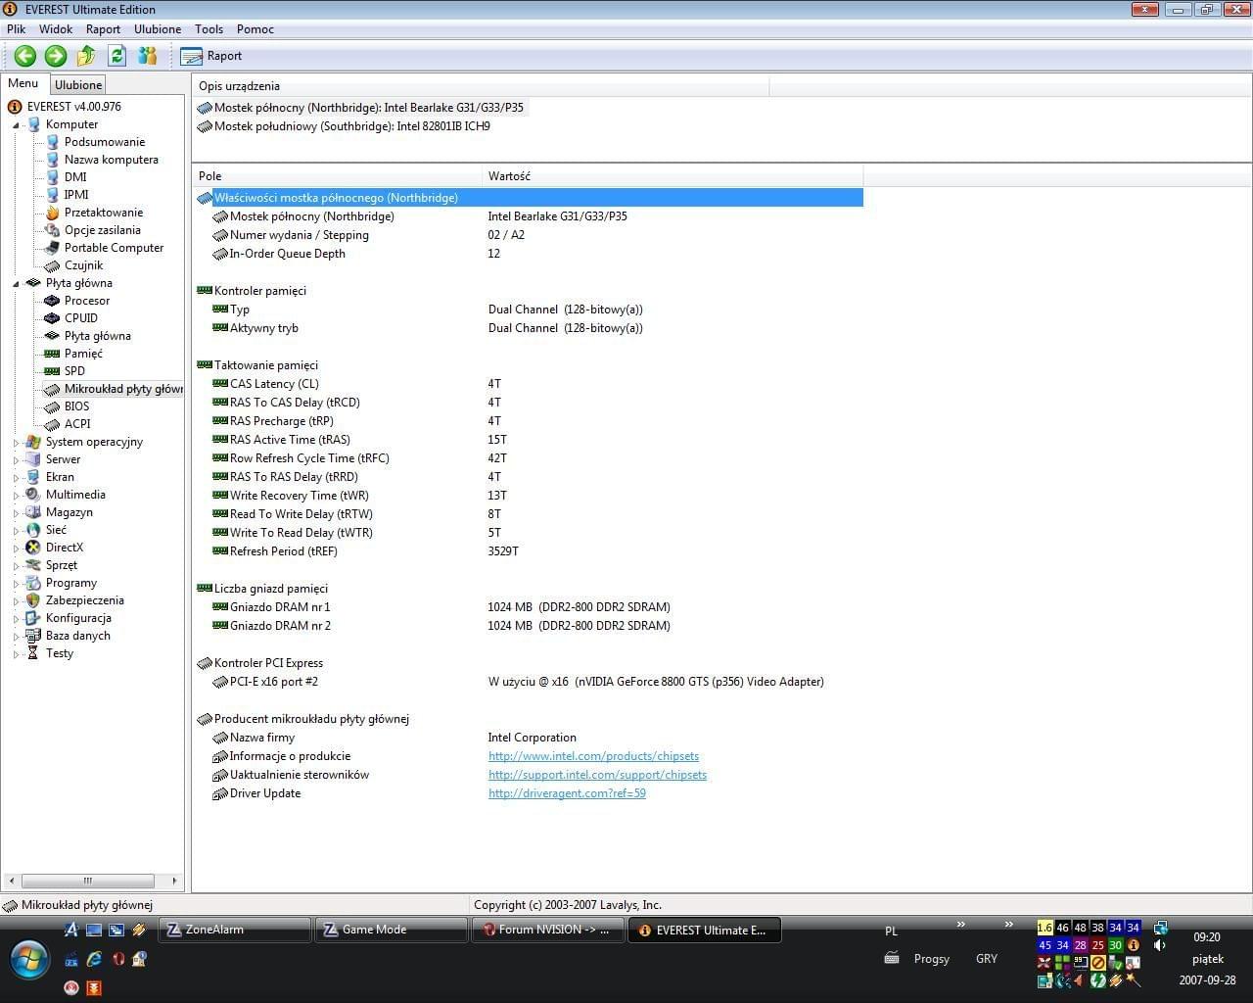The image size is (1253, 1003).
Task: Select Nazwa komputera tree item
Action: [111, 160]
